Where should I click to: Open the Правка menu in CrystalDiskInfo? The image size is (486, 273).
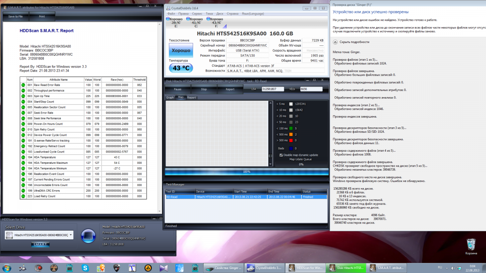183,13
